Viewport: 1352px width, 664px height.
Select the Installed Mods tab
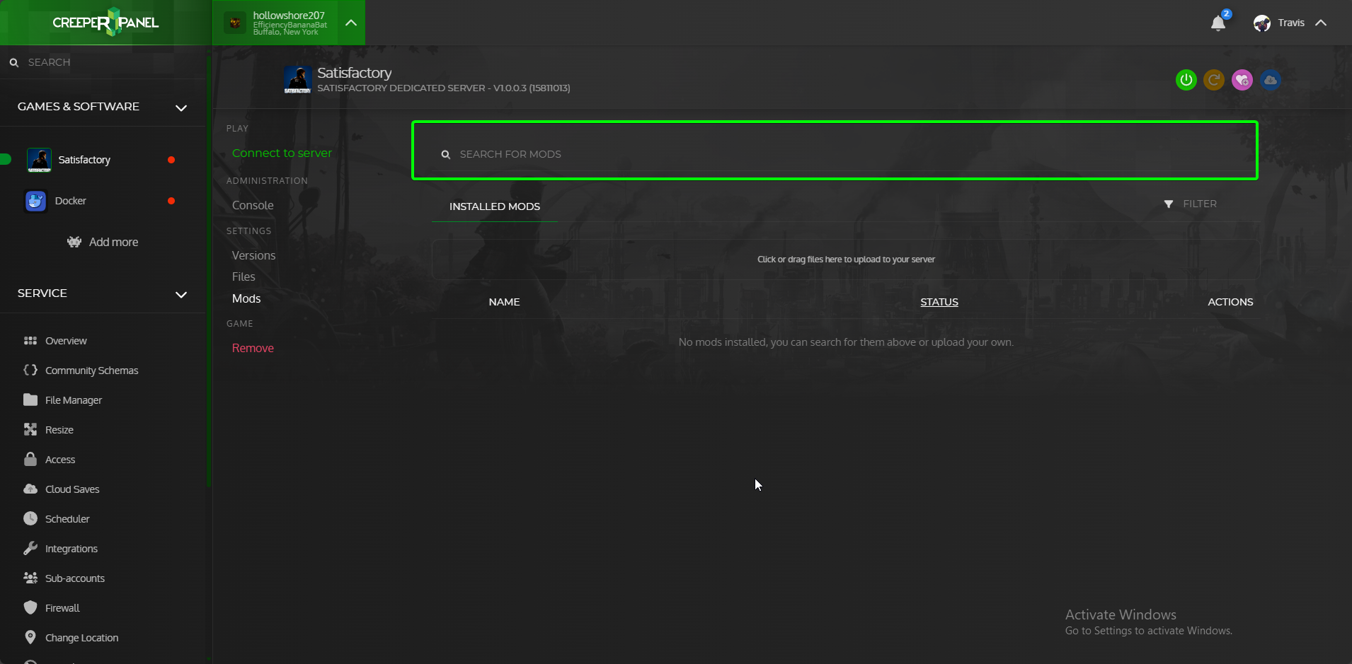[x=495, y=206]
